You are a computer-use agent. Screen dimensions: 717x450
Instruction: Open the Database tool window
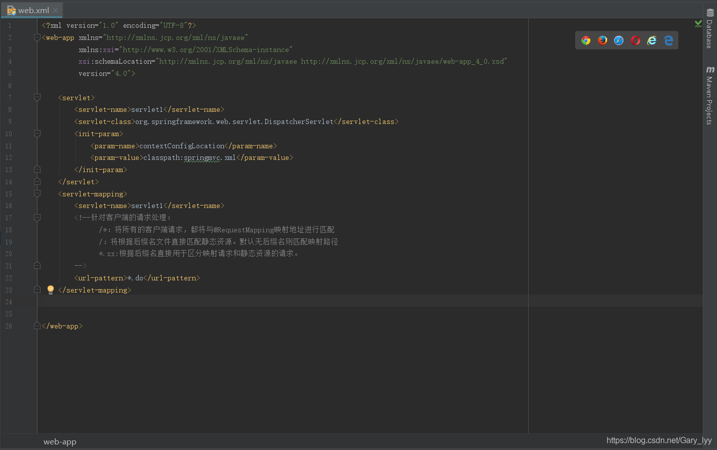tap(710, 29)
